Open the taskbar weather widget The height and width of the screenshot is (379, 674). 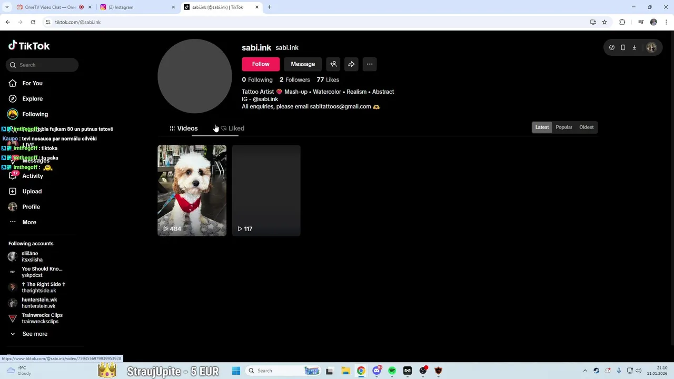(x=18, y=371)
